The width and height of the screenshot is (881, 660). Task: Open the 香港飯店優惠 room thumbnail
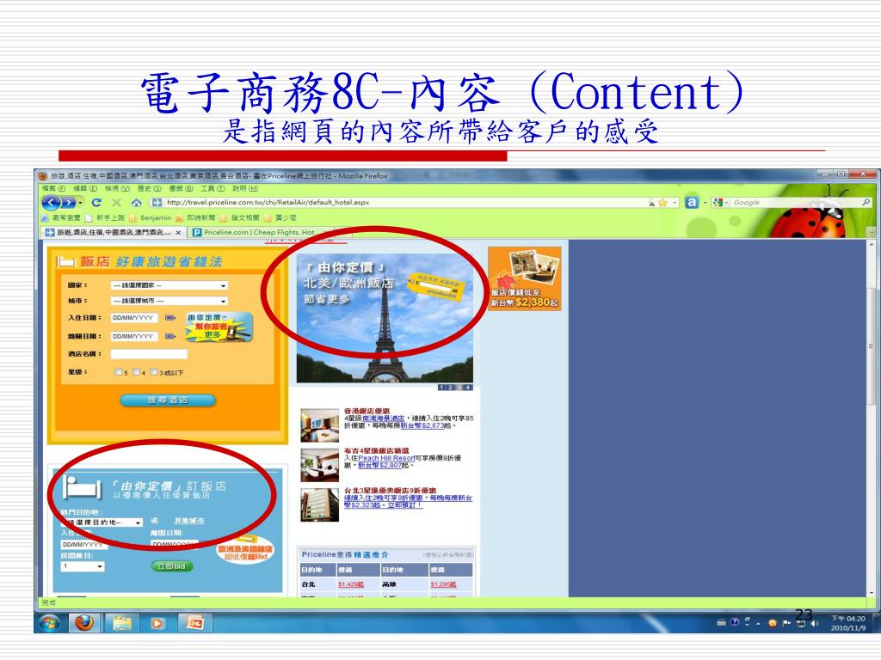(x=320, y=425)
